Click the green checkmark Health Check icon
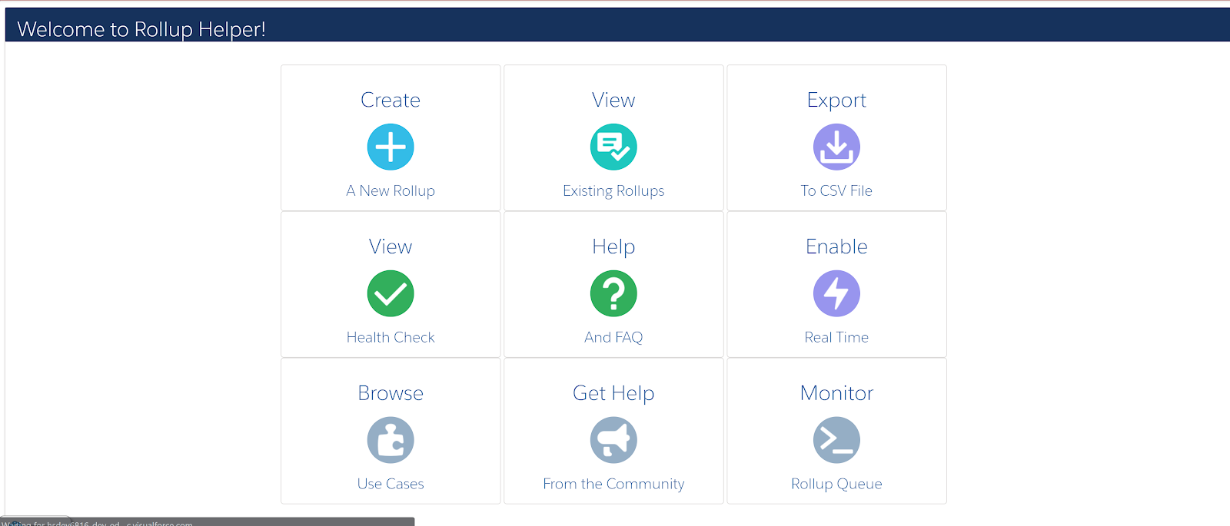 pyautogui.click(x=391, y=293)
